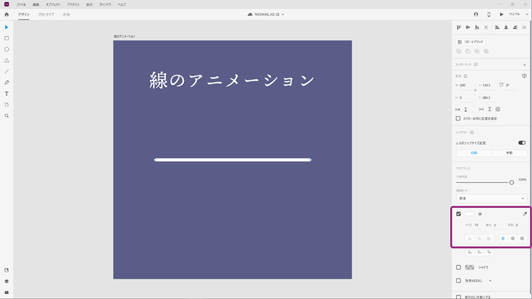The image size is (532, 299).
Task: Open the ヘルプ menu
Action: pyautogui.click(x=121, y=5)
